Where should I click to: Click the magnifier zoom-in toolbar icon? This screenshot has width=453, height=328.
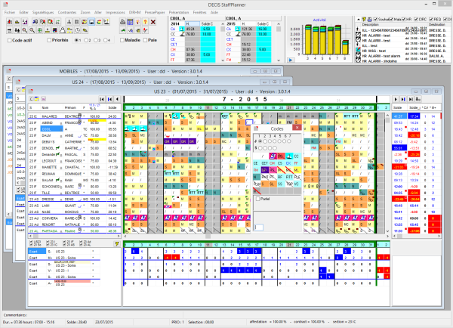[x=24, y=30]
